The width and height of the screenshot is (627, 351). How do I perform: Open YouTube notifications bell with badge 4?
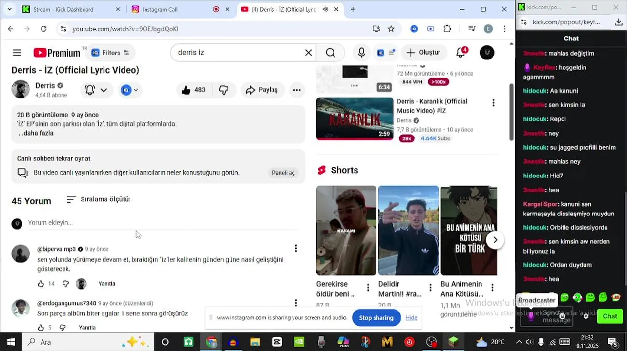click(x=461, y=52)
